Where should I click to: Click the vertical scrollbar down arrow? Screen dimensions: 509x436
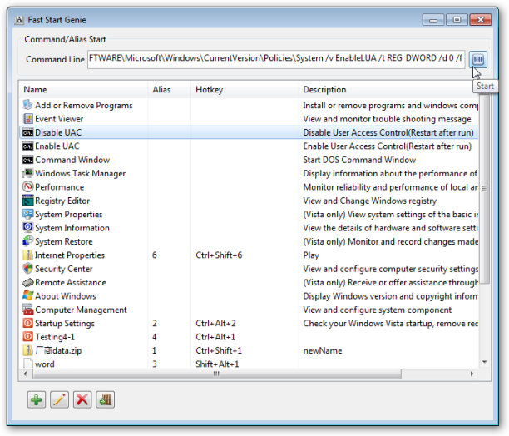(x=484, y=362)
